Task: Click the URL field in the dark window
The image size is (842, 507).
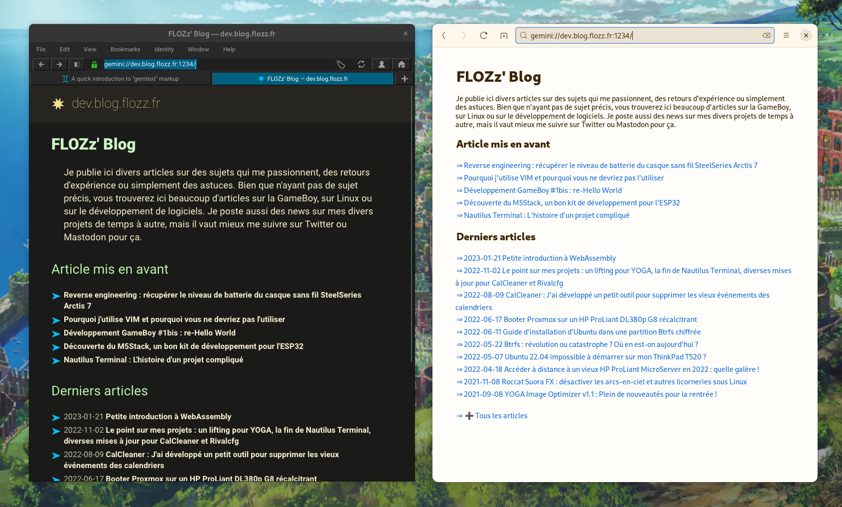Action: click(217, 64)
